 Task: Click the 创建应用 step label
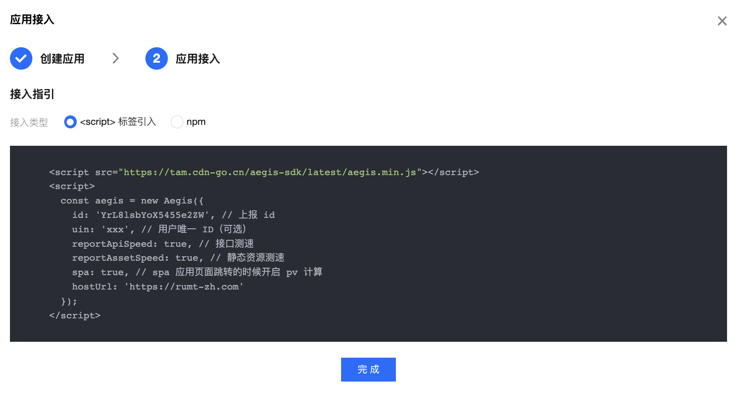(62, 59)
